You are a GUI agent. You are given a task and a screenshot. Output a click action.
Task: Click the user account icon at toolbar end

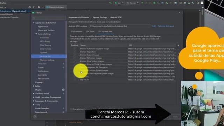(x=202, y=3)
